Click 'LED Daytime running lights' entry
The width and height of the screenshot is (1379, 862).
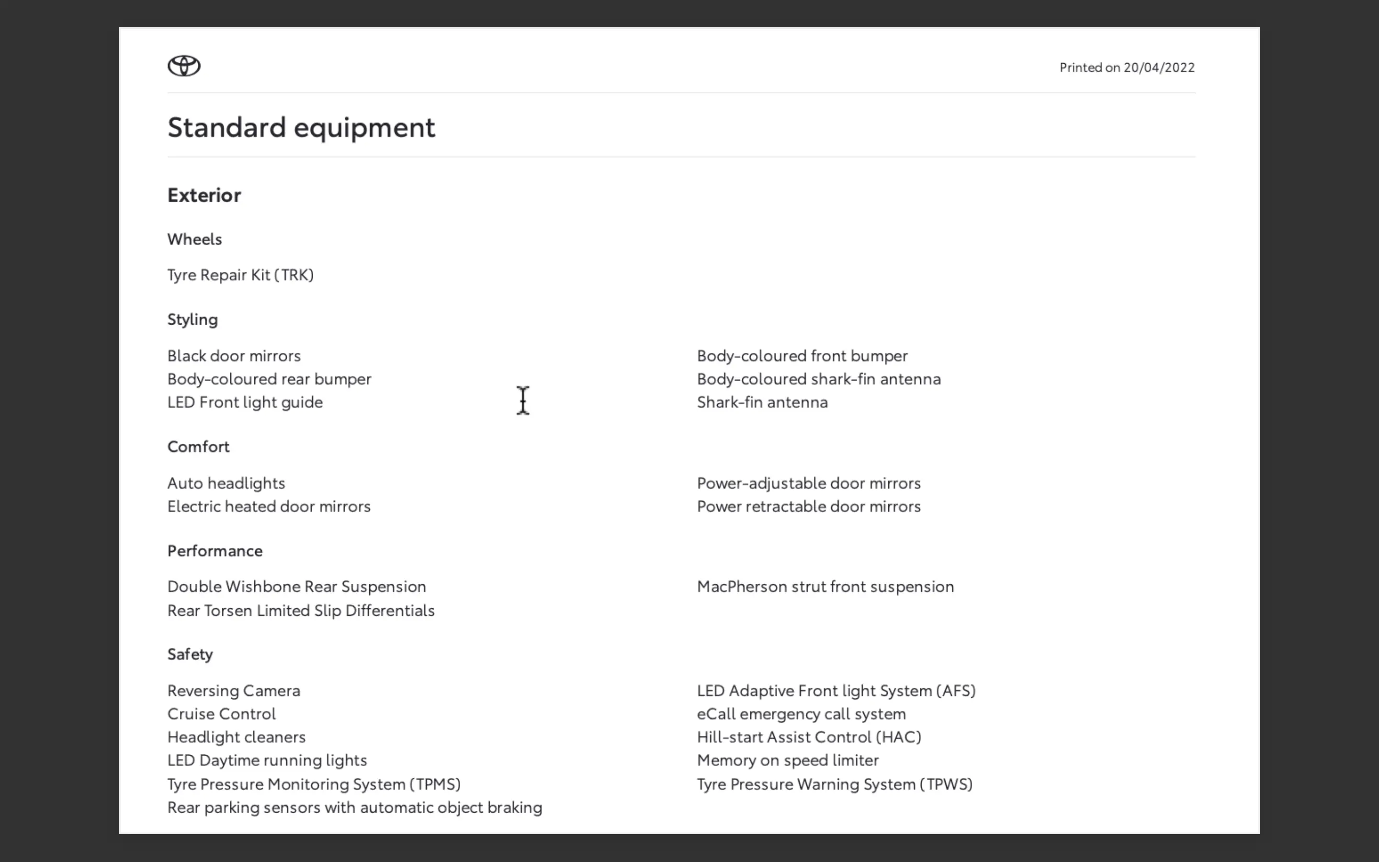267,761
